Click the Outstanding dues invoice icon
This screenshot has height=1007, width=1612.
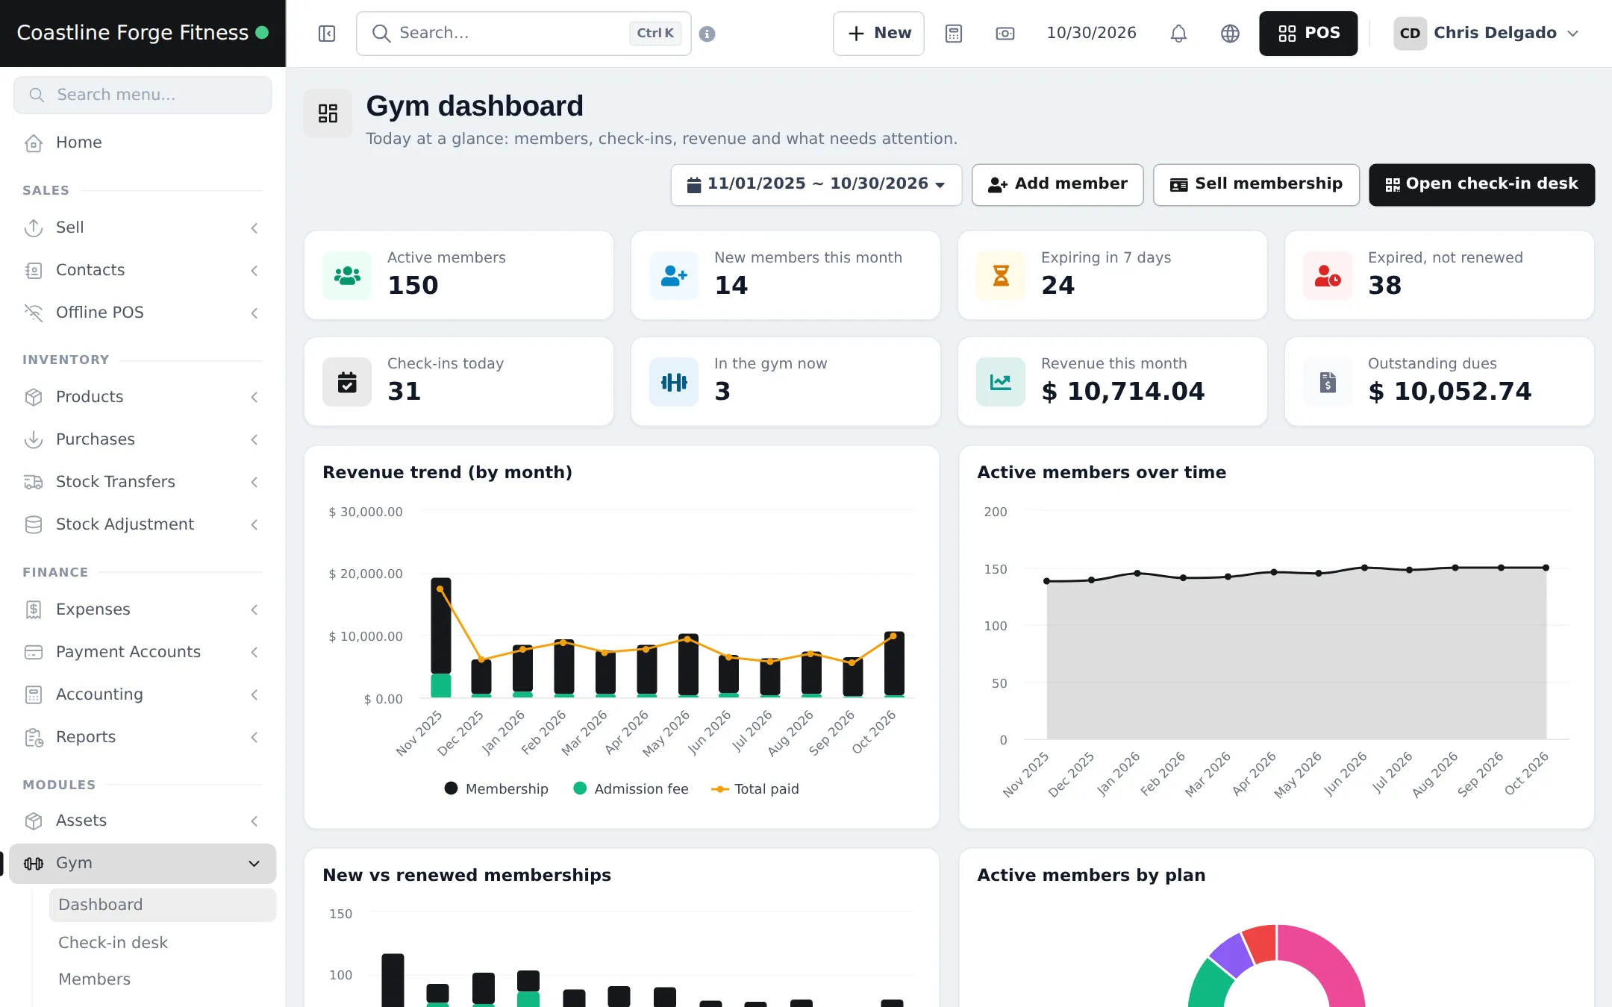pyautogui.click(x=1328, y=382)
